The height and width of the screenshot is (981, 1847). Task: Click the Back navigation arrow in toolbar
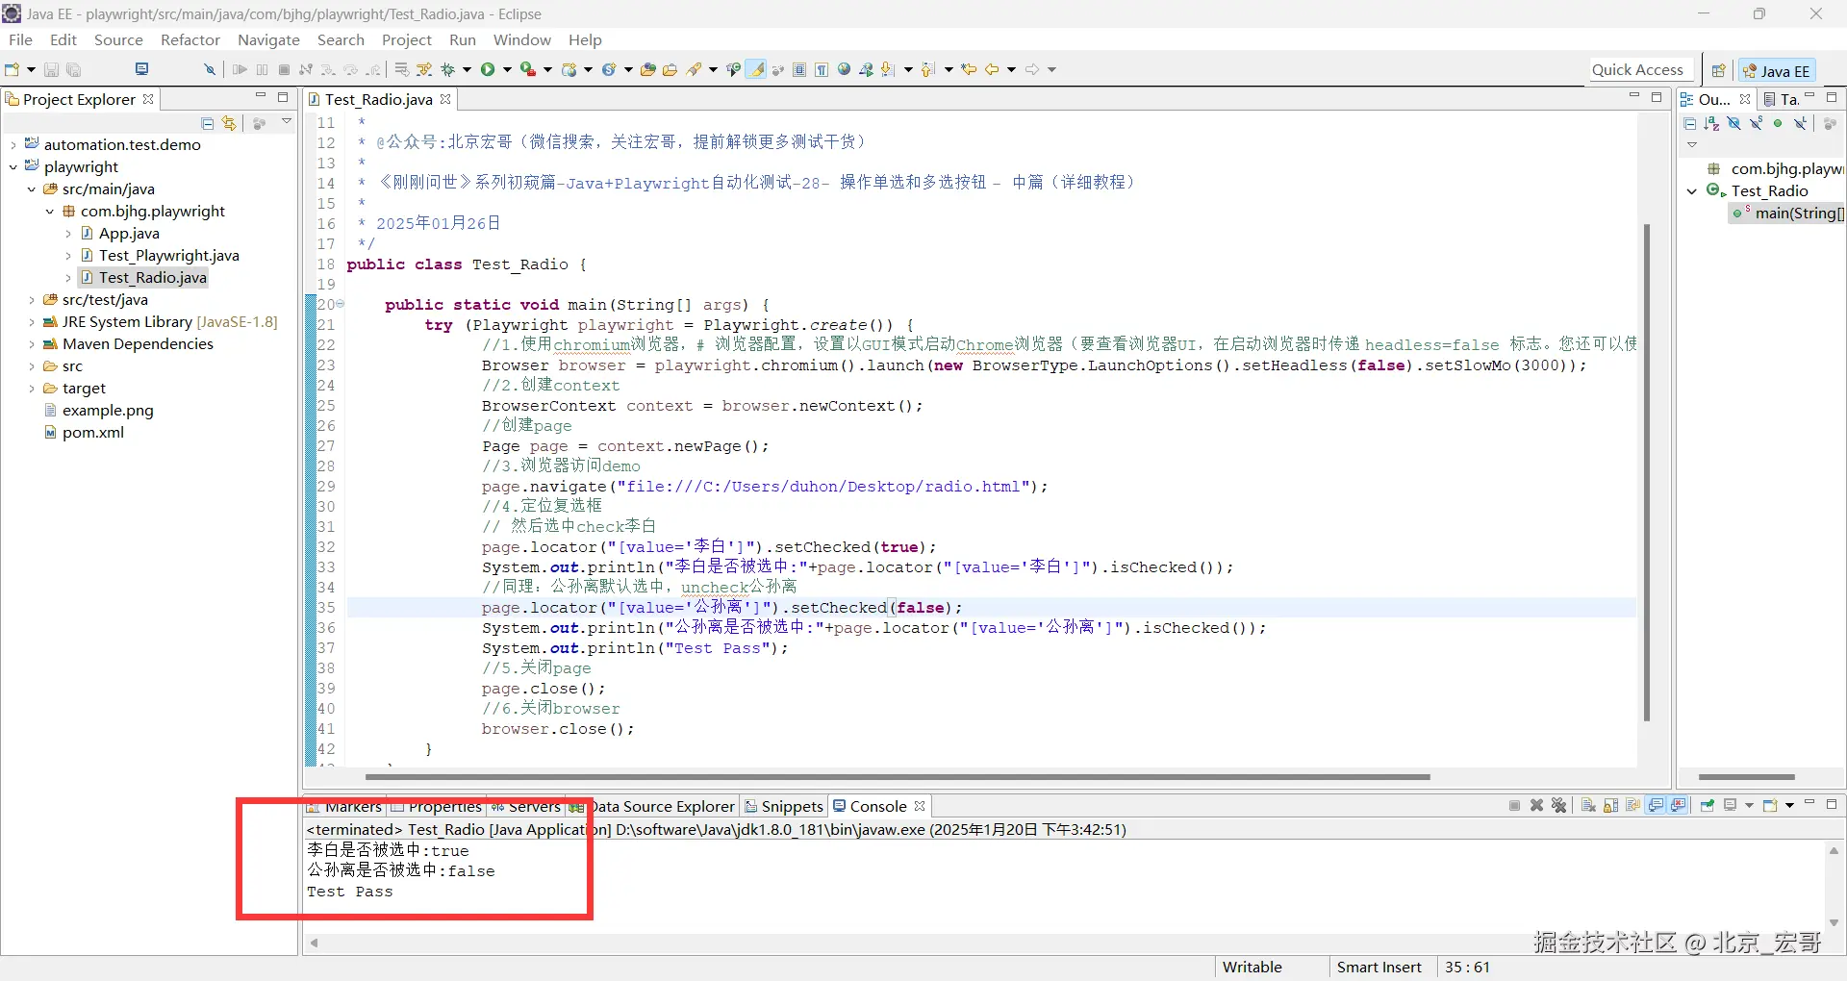pos(992,69)
